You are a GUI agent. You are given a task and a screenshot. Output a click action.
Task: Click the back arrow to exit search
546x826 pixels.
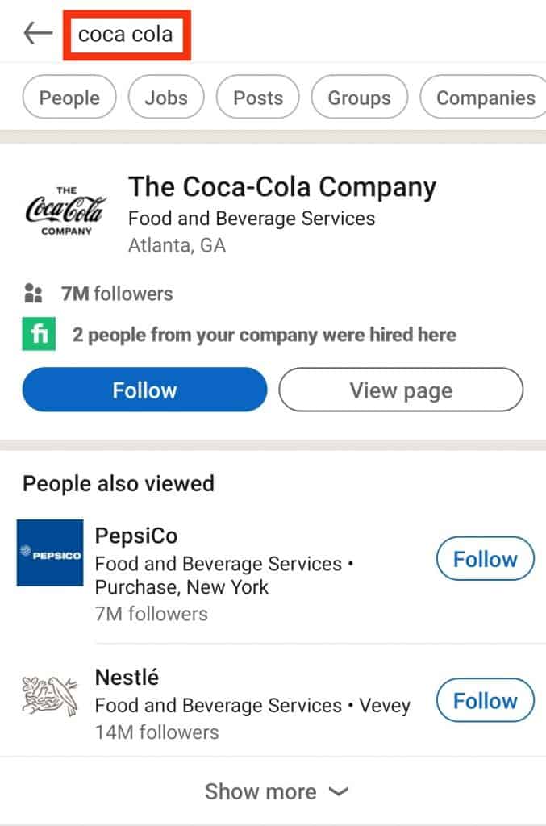(x=38, y=32)
